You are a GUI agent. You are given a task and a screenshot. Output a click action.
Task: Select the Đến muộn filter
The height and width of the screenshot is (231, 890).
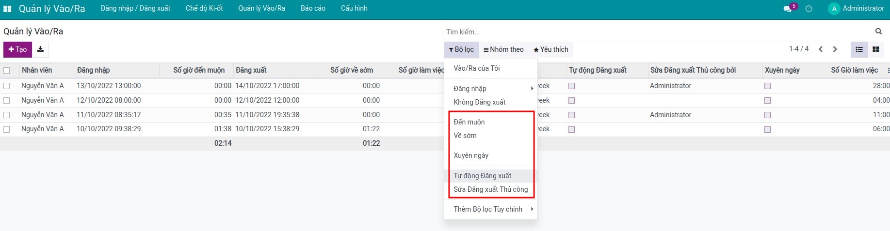click(469, 122)
